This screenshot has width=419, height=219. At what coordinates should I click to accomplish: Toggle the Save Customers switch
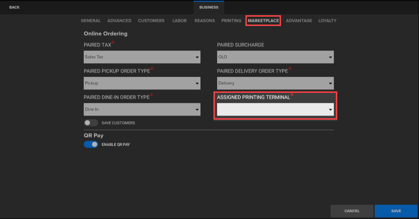91,123
